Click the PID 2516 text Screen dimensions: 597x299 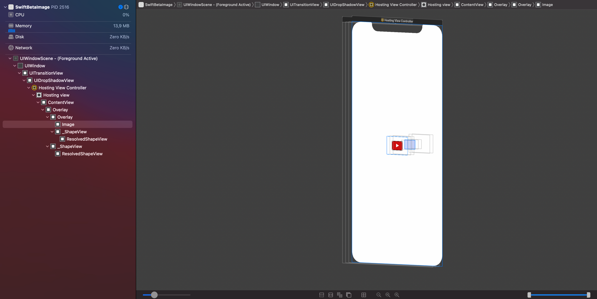60,7
